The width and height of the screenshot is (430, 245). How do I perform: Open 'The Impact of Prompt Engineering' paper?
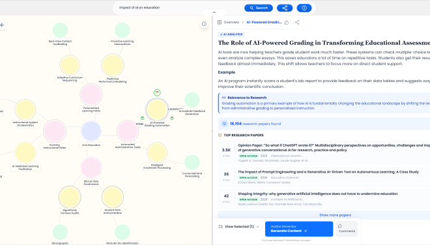[x=328, y=172]
